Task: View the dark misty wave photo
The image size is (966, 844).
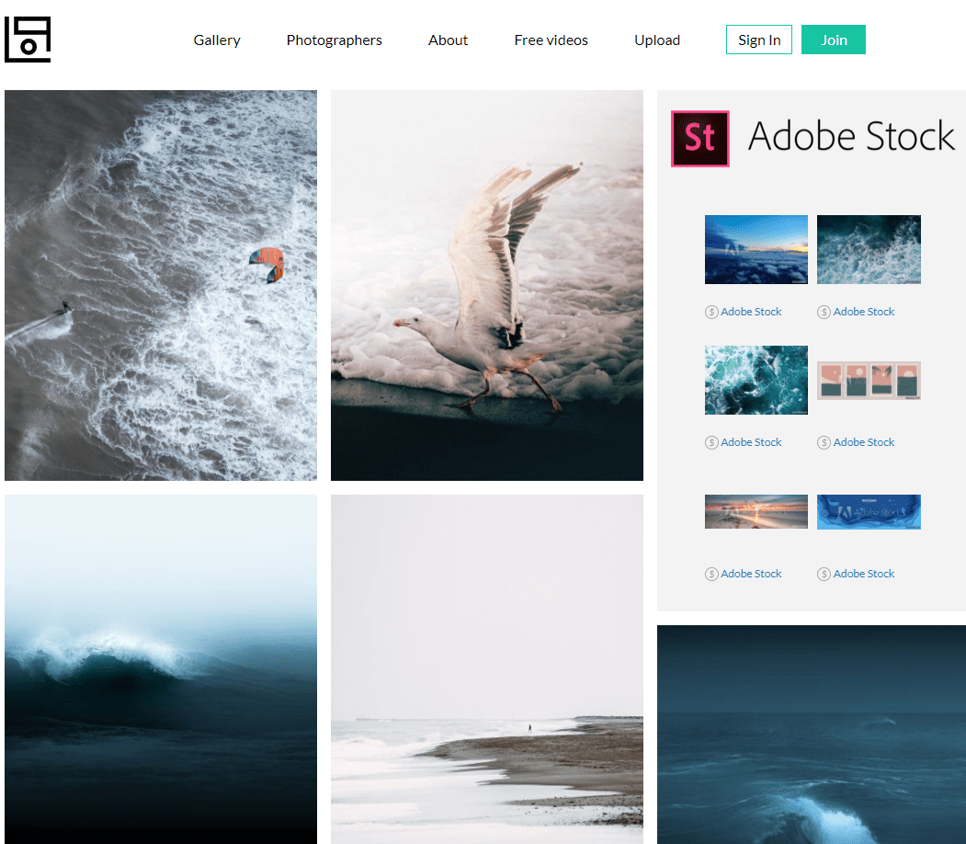Action: [x=161, y=668]
